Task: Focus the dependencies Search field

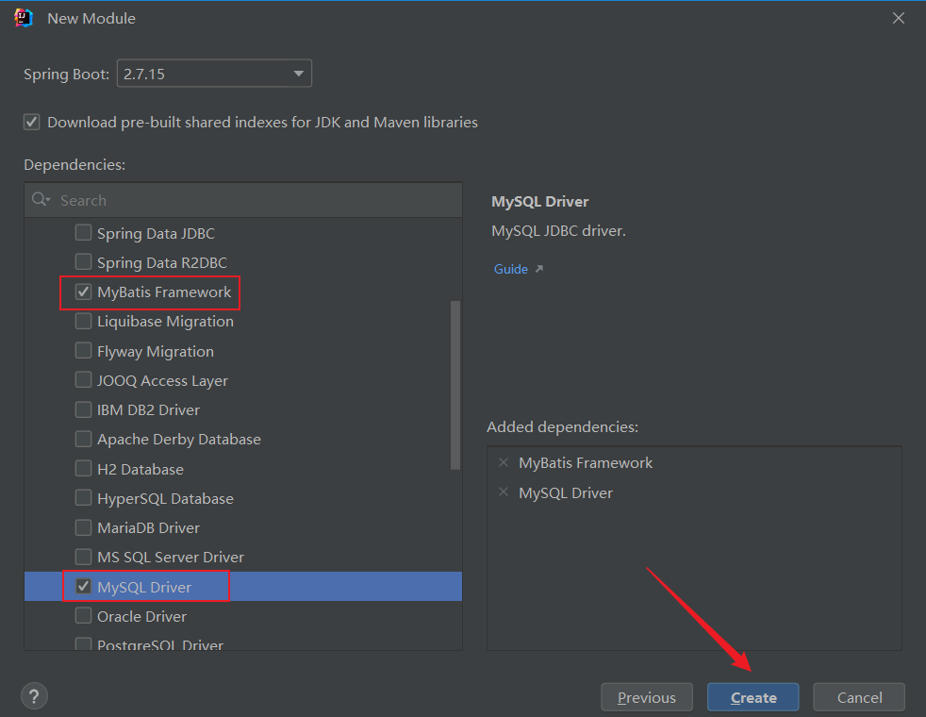Action: coord(243,200)
